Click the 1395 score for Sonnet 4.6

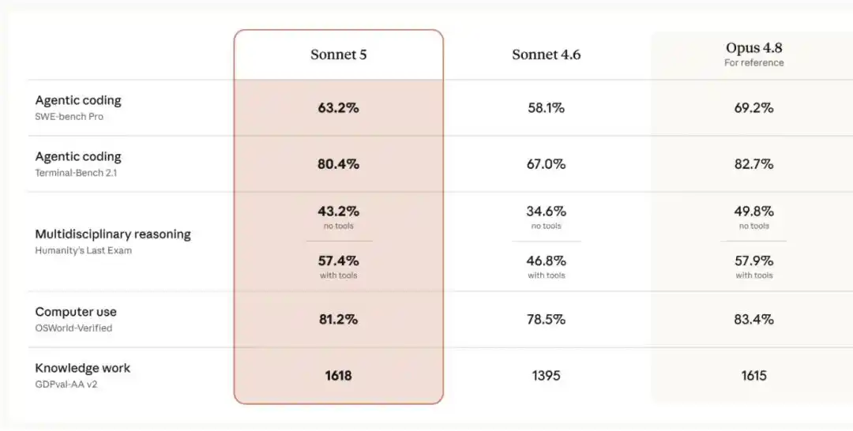[x=547, y=376]
